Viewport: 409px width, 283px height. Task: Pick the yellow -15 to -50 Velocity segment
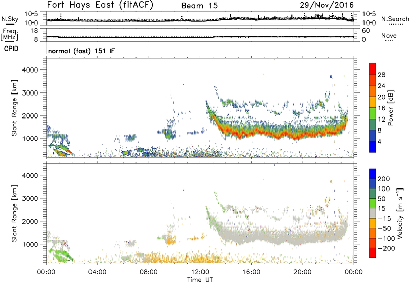(373, 223)
